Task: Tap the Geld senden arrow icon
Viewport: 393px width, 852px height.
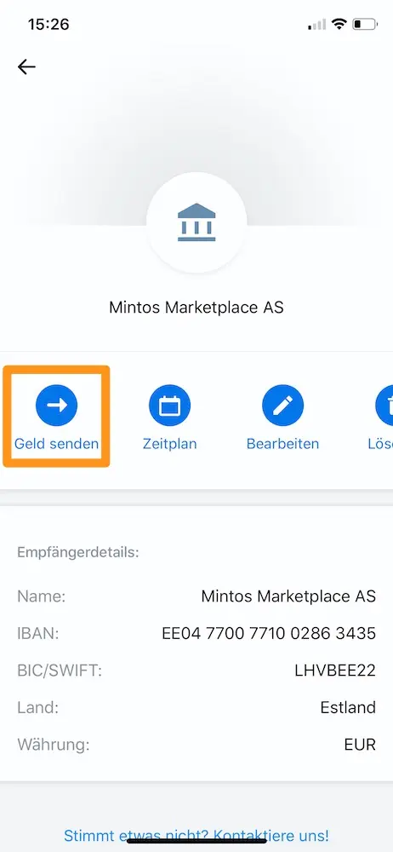Action: point(56,405)
